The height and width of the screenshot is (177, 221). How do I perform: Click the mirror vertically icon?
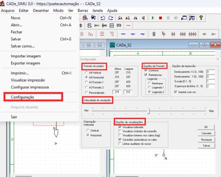click(143, 18)
